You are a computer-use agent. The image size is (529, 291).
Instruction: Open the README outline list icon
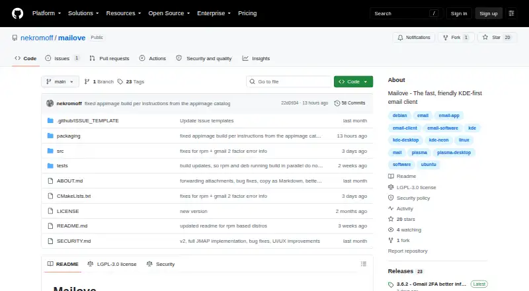tap(363, 264)
